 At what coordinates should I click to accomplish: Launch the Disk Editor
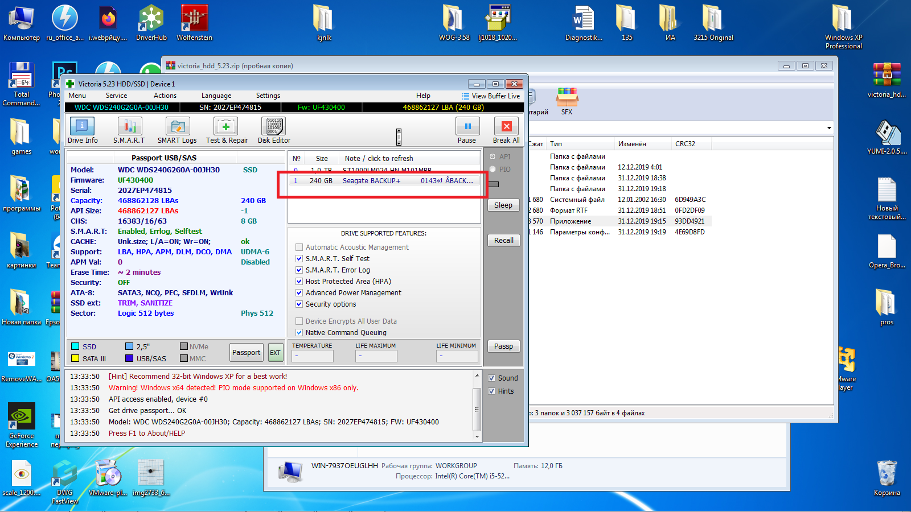pos(274,130)
